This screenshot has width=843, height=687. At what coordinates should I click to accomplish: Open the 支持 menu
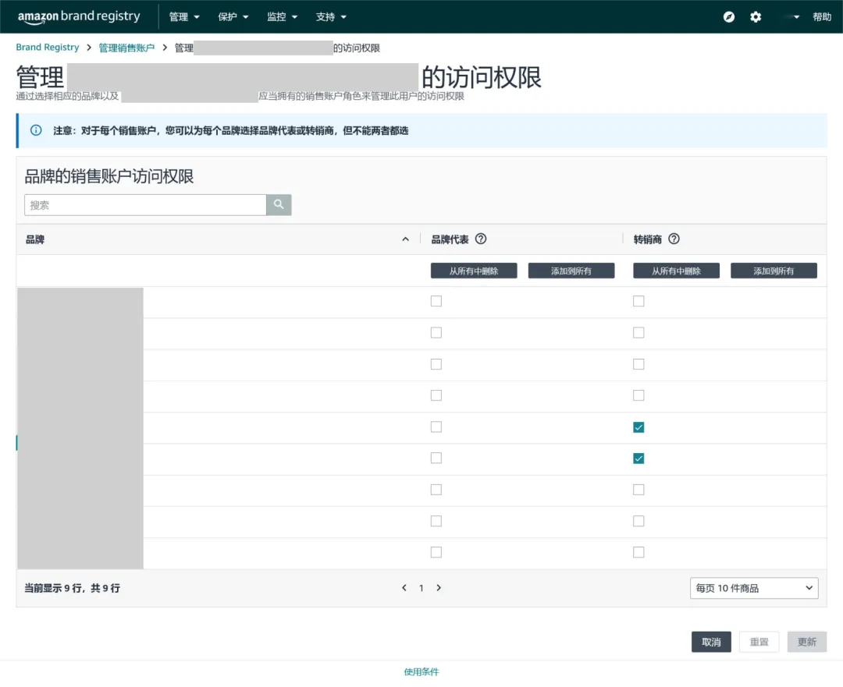click(x=331, y=17)
